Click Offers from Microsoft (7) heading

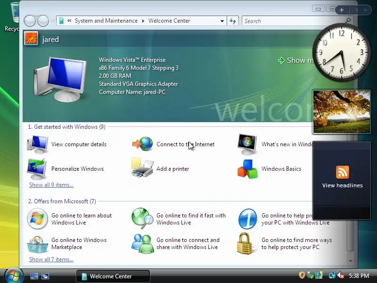[62, 201]
